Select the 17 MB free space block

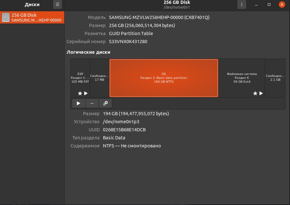coord(99,78)
